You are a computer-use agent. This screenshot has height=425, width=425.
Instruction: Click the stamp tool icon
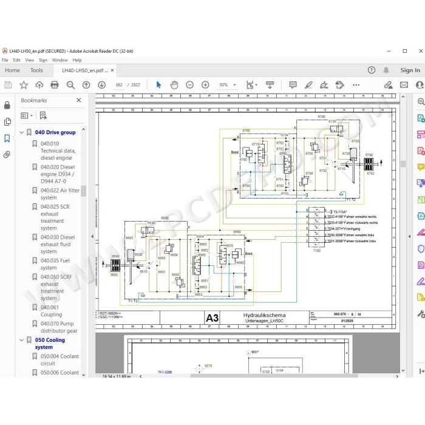(x=339, y=85)
